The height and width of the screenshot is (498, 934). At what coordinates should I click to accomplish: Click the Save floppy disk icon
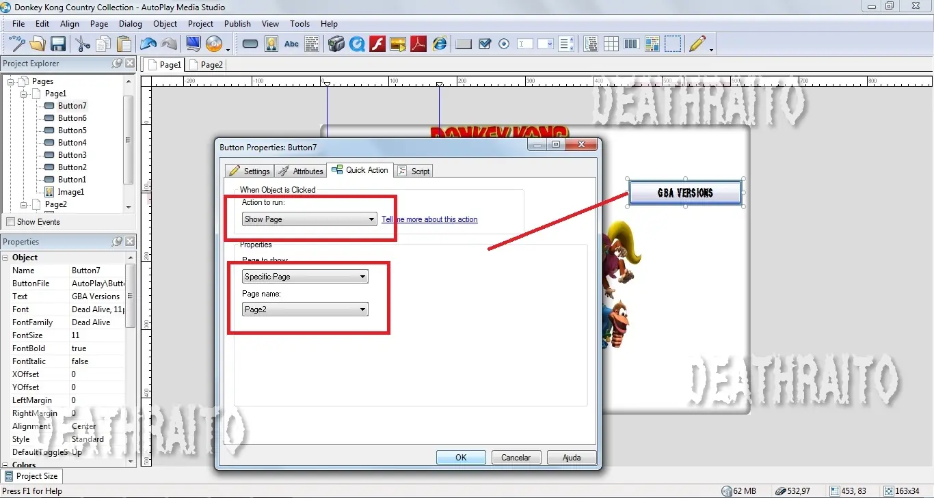tap(58, 44)
